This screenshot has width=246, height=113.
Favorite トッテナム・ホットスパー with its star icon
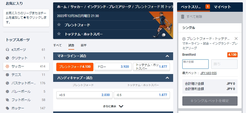(x=59, y=34)
